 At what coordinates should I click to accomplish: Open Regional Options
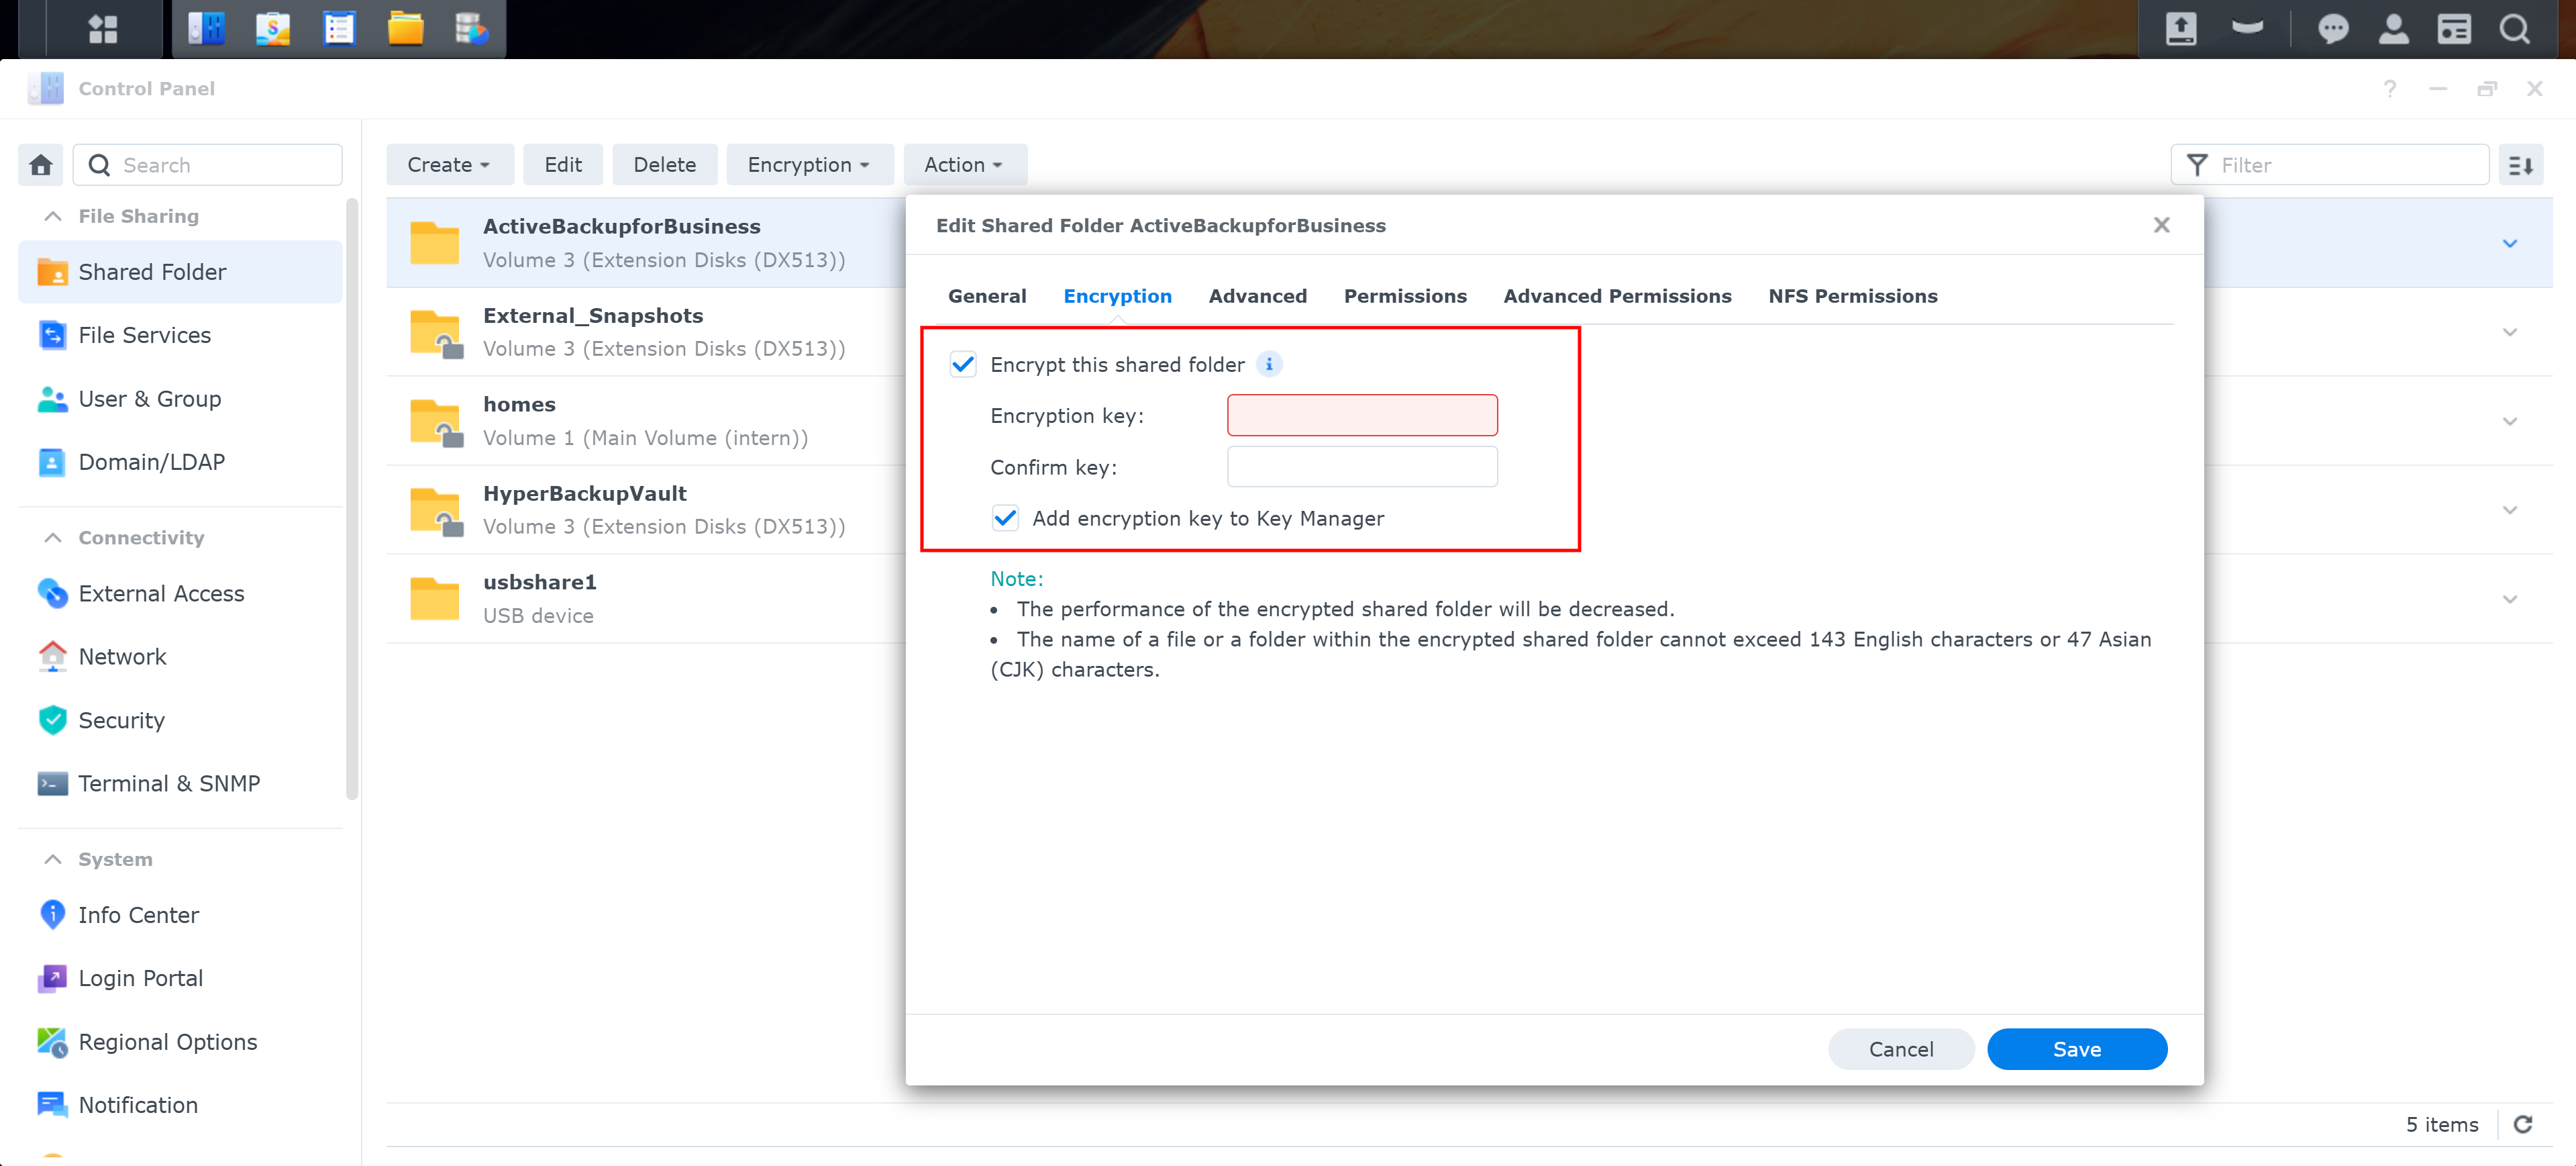pyautogui.click(x=180, y=1042)
